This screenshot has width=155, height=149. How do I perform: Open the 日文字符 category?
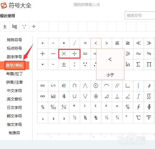click(14, 108)
